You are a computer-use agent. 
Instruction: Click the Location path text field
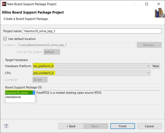pyautogui.click(x=76, y=45)
